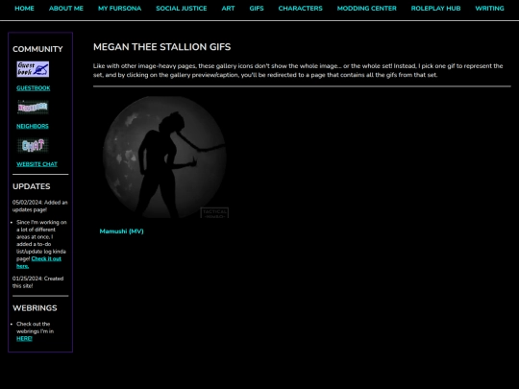Select the GIFs nav item

point(257,9)
